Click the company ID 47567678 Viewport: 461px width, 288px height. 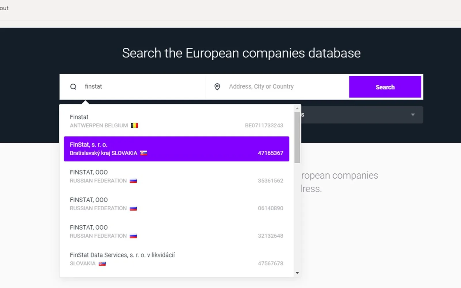coord(270,264)
